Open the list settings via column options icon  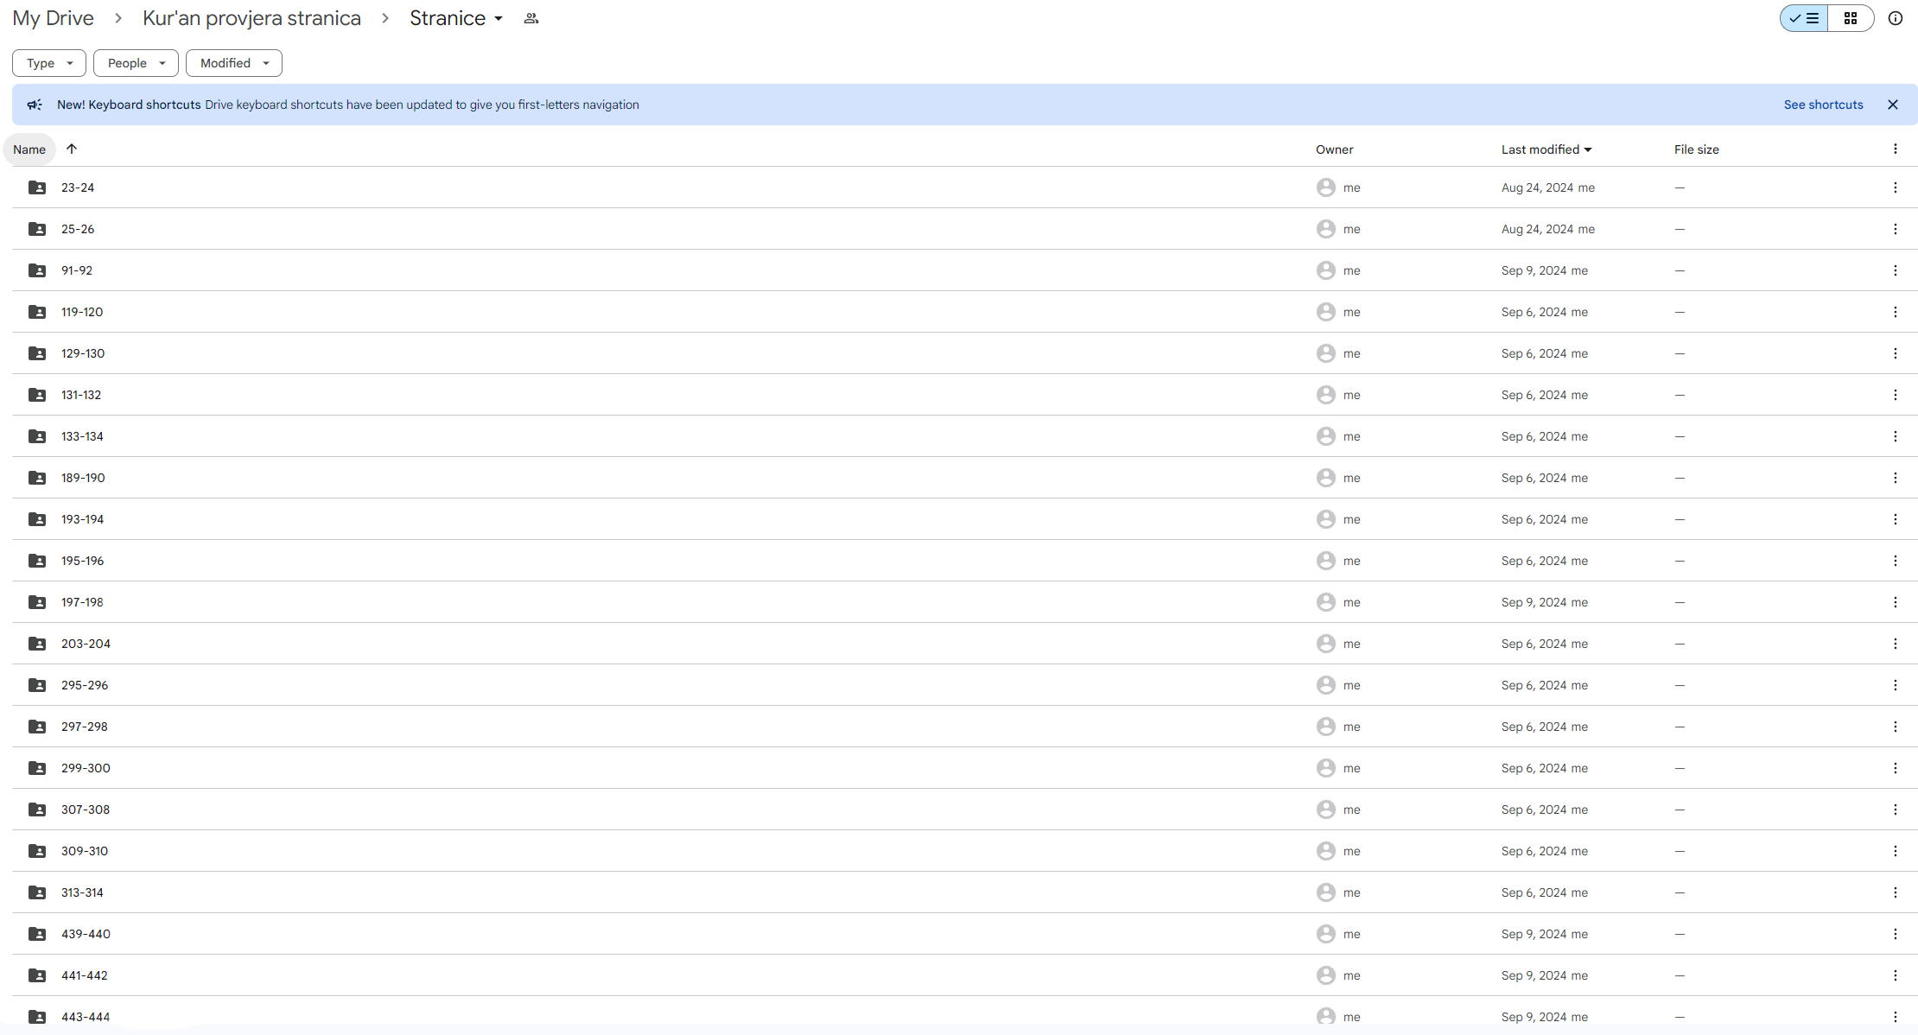[1896, 149]
